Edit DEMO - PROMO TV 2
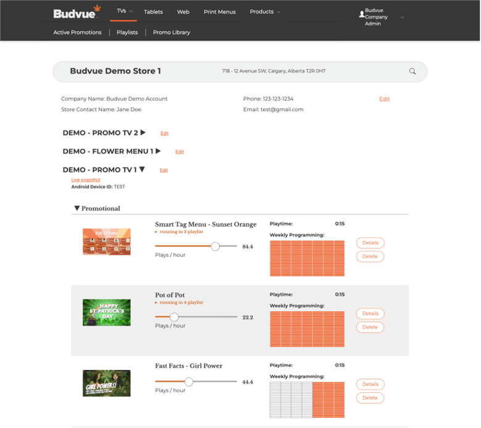 tap(164, 133)
